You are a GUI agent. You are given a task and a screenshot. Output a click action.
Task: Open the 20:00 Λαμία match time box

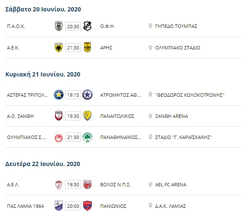73,206
